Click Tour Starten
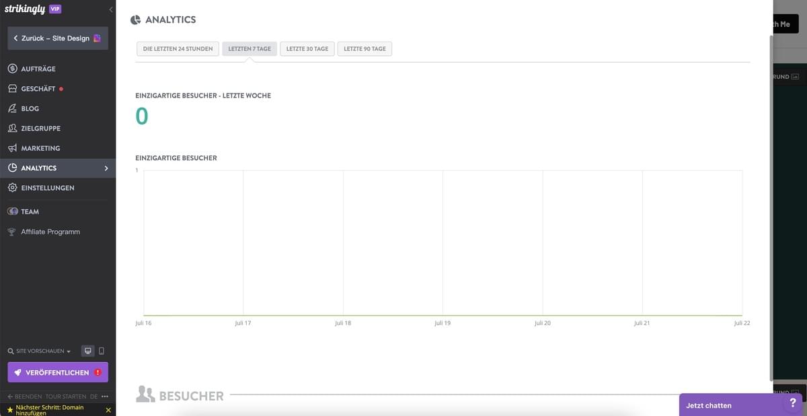 (x=66, y=396)
